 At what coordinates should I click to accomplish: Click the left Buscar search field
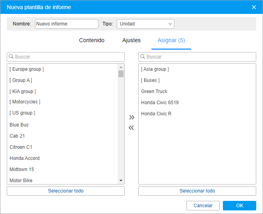coord(66,57)
